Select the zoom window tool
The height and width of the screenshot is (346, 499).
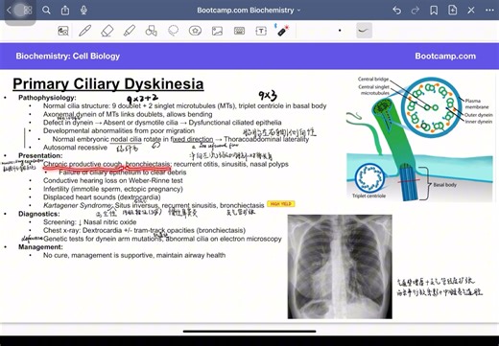pyautogui.click(x=63, y=31)
